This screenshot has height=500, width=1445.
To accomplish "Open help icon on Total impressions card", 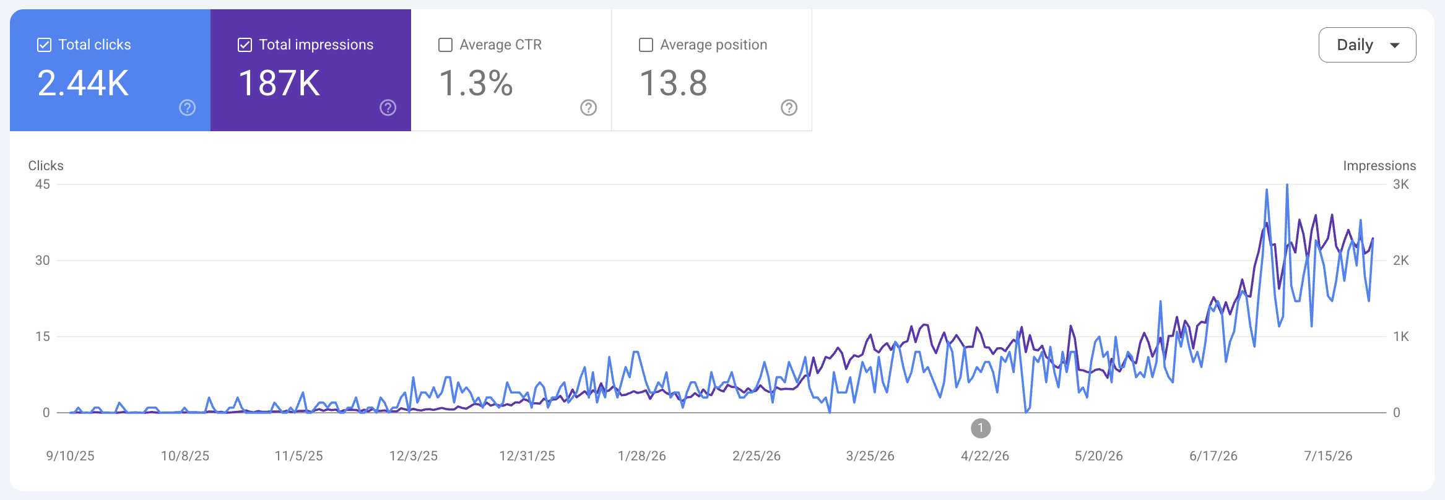I will coord(388,108).
